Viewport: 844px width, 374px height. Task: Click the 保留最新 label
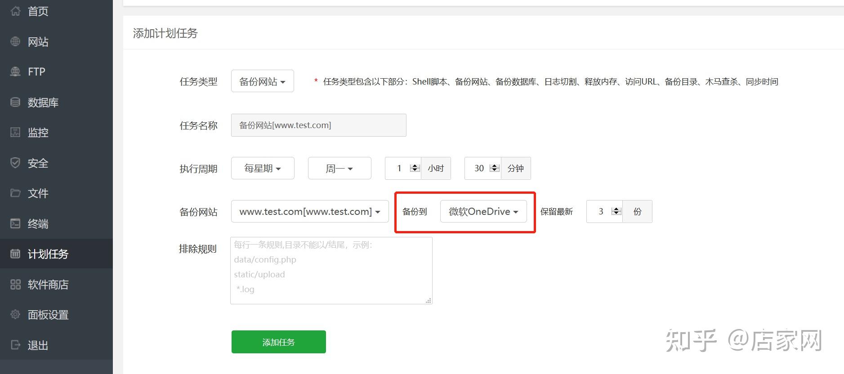pos(557,211)
